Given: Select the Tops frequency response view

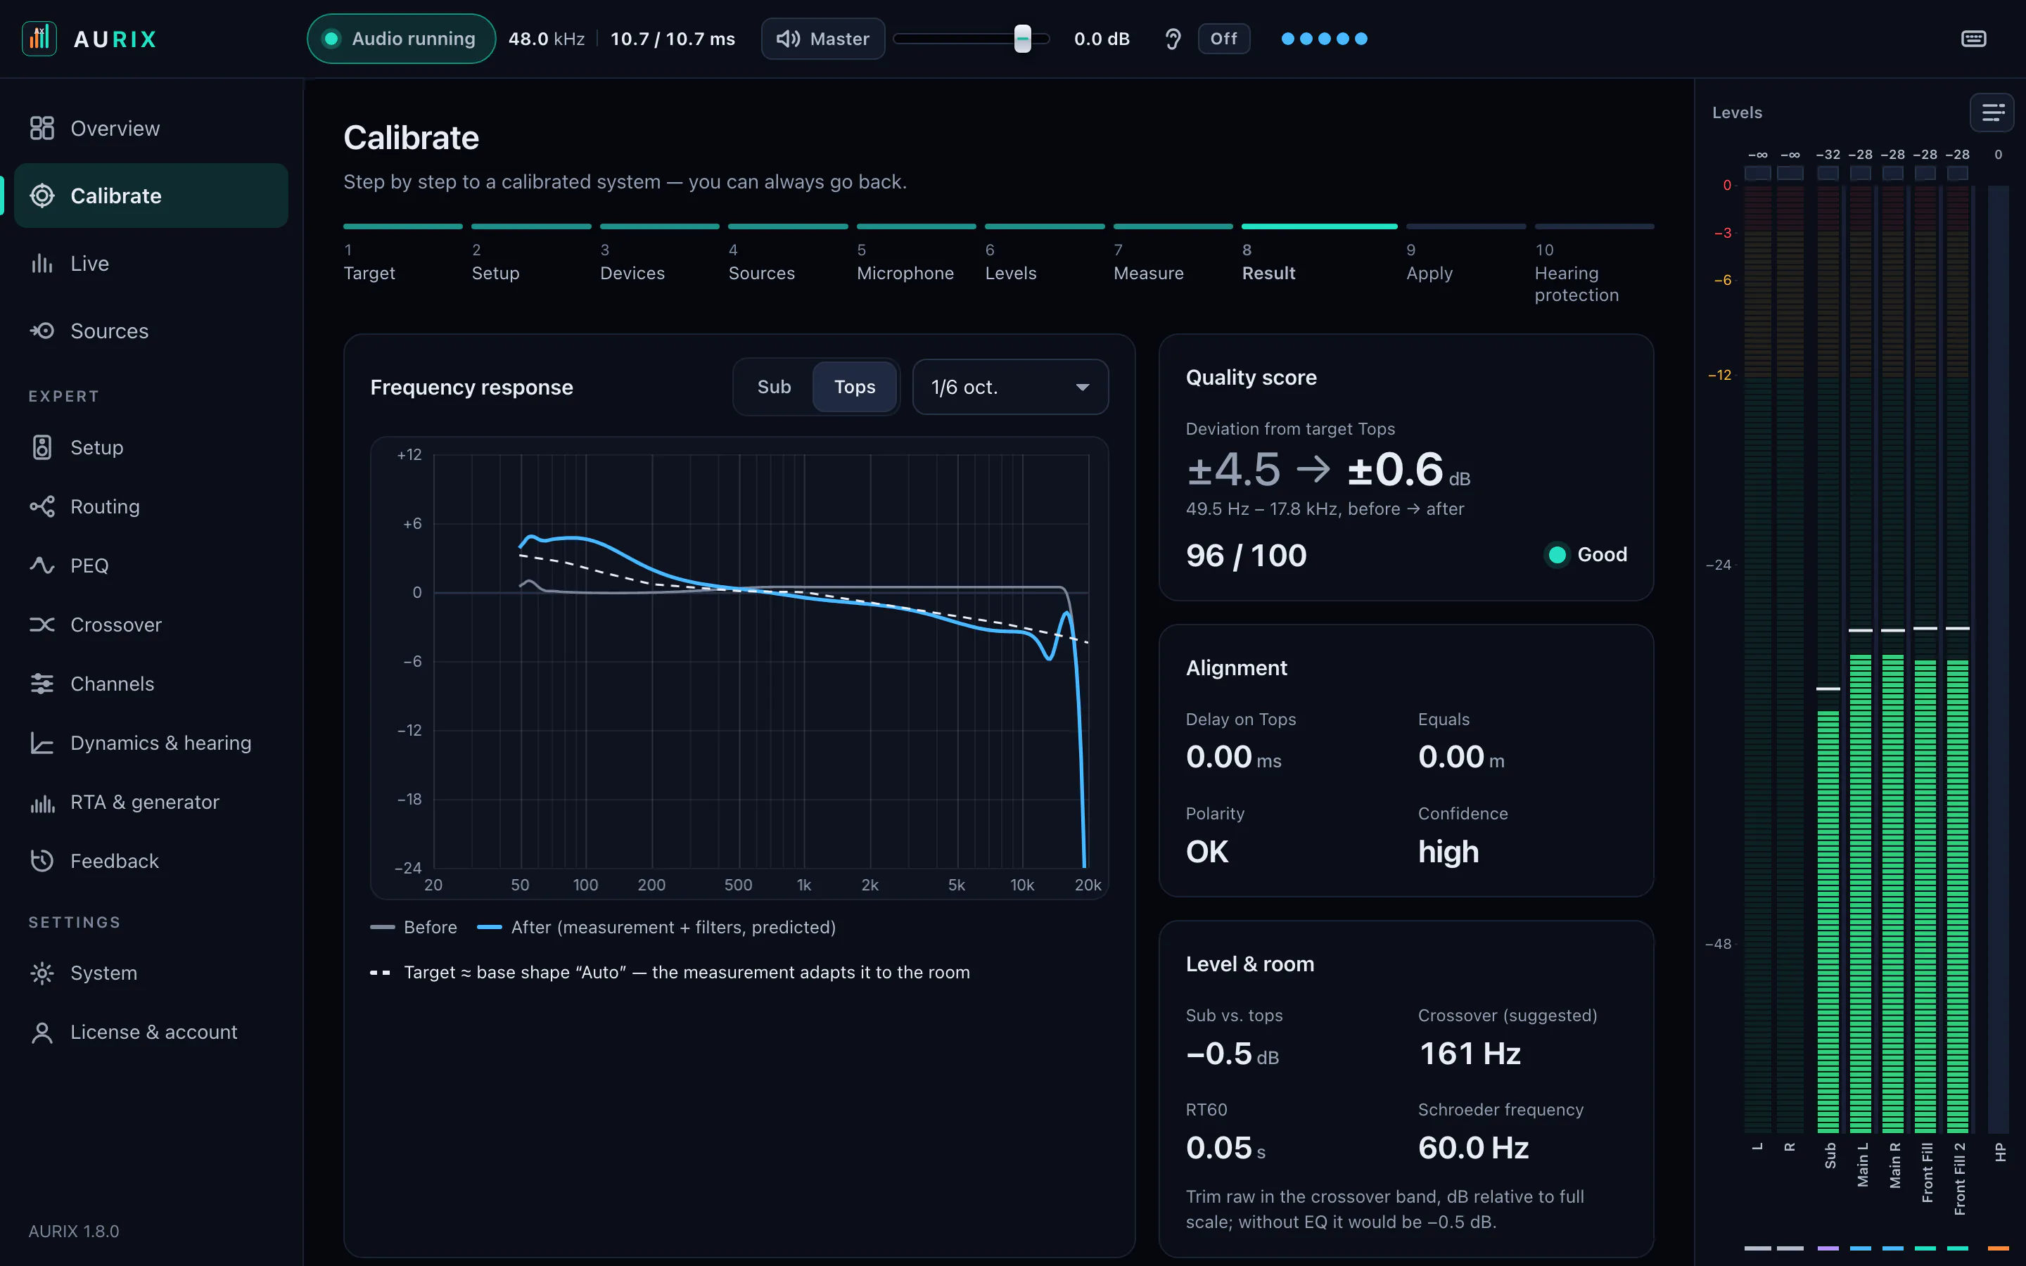Looking at the screenshot, I should (855, 387).
